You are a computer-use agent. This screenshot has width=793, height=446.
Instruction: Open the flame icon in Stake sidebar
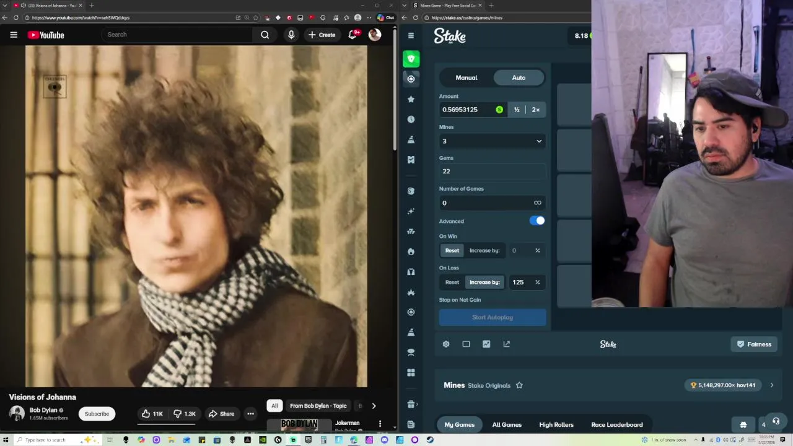411,251
